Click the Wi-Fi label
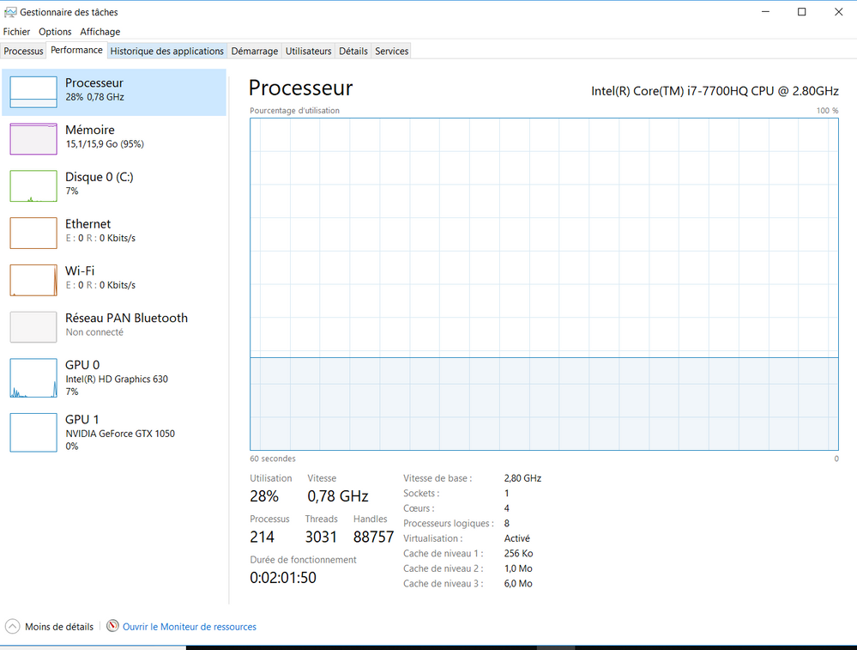 tap(79, 270)
